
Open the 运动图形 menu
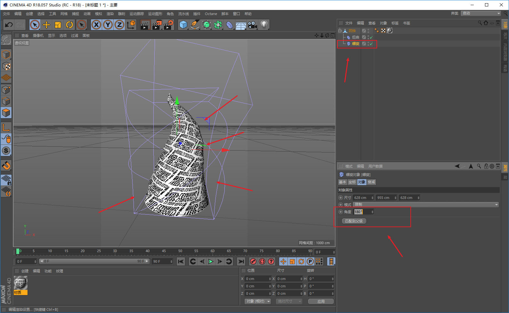[x=155, y=14]
